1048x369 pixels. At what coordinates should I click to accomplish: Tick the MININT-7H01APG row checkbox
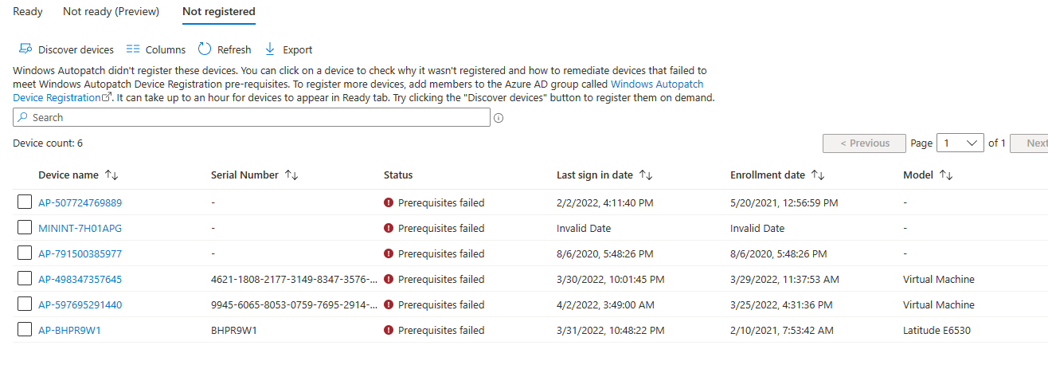pos(25,228)
